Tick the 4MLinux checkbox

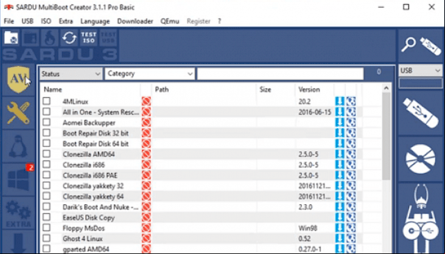click(46, 101)
